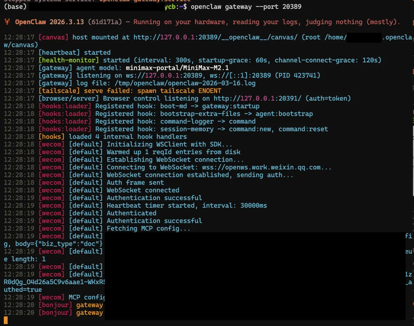The width and height of the screenshot is (414, 326).
Task: Click the wrapped 'w/canvas)' line
Action: coord(21,45)
